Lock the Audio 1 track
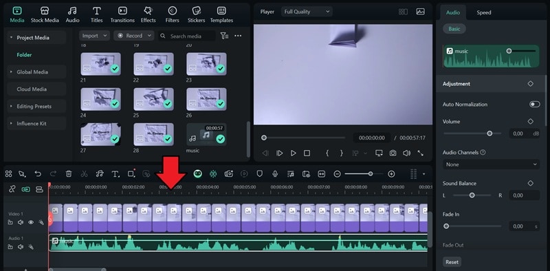 [x=10, y=247]
